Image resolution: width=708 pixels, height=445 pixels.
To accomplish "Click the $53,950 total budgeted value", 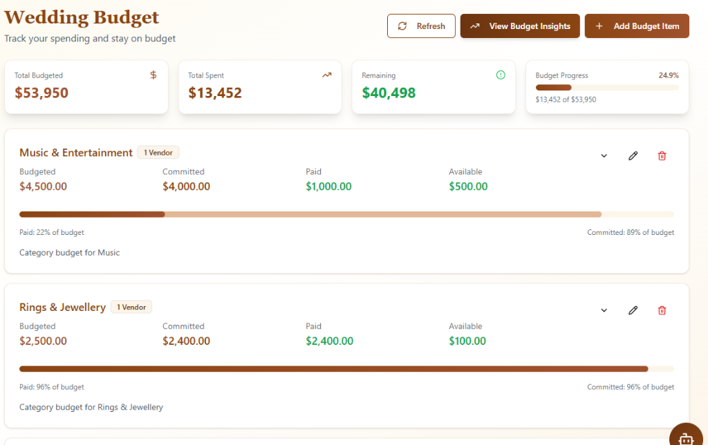I will 41,93.
